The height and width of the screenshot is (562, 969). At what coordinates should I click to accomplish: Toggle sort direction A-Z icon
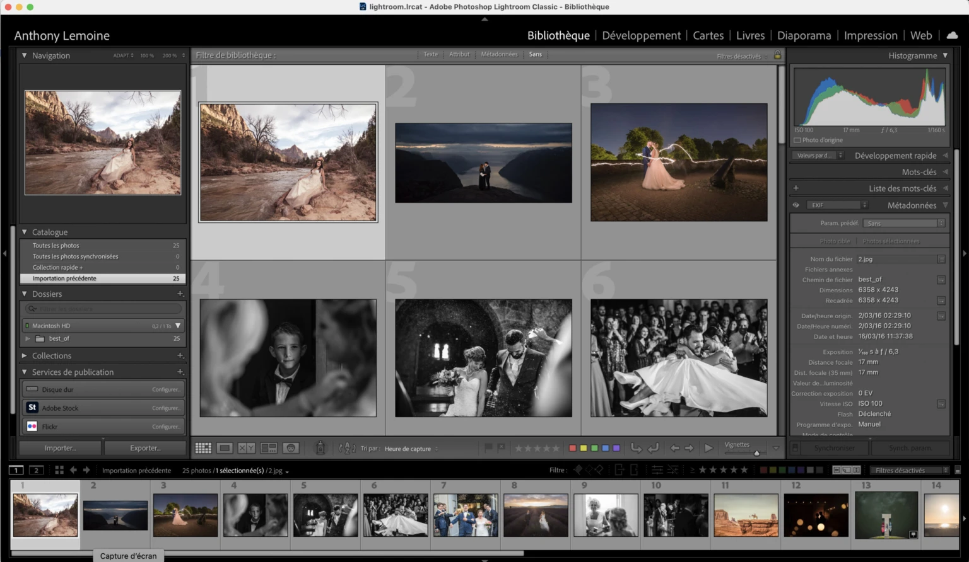pyautogui.click(x=347, y=448)
